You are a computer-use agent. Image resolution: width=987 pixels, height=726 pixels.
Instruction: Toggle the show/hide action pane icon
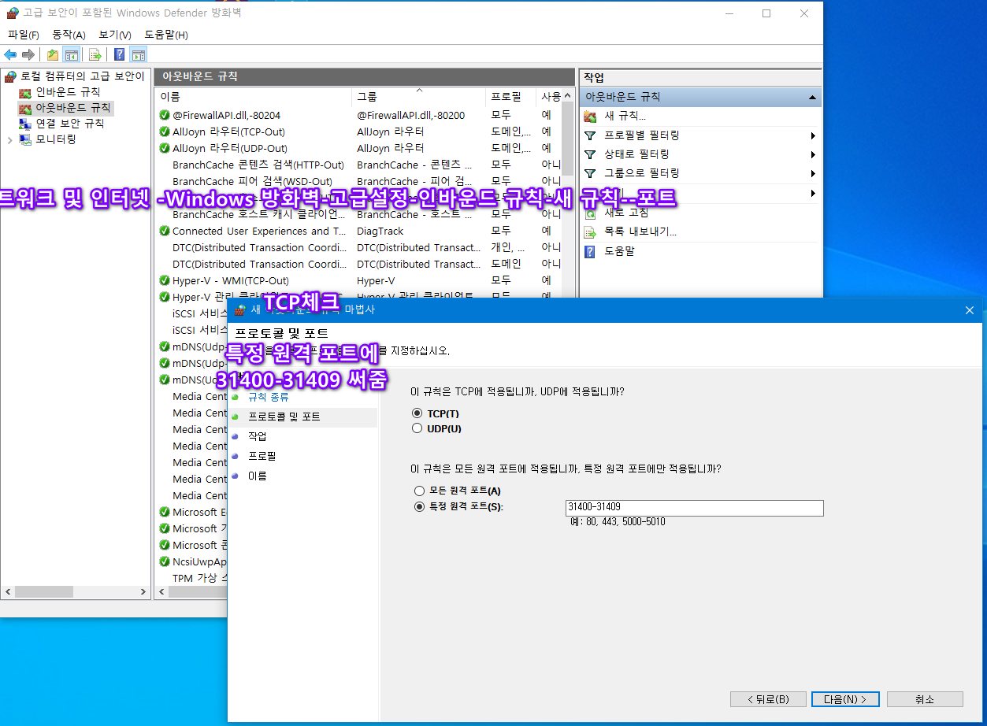click(x=139, y=54)
